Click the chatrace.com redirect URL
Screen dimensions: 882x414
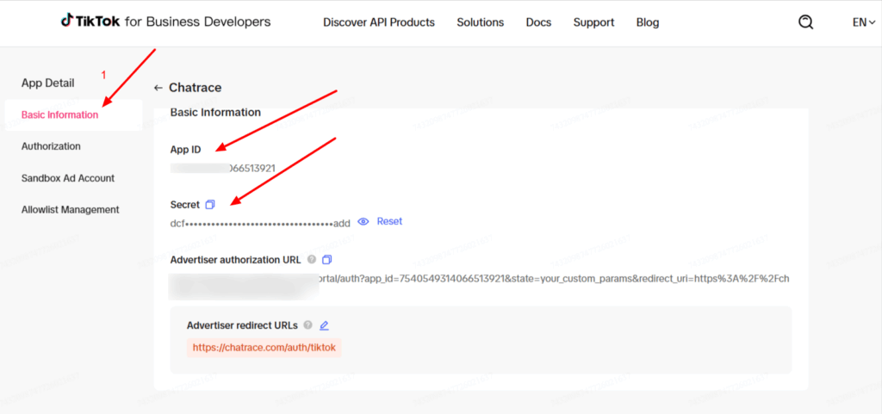coord(264,348)
